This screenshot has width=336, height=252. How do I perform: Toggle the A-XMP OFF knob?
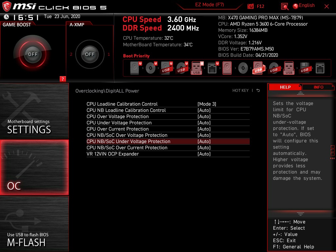[90, 54]
